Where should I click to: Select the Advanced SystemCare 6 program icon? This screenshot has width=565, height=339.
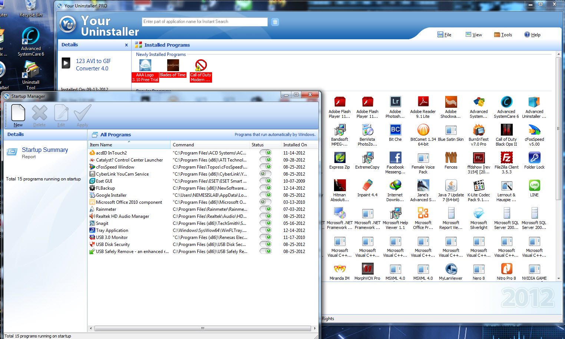click(506, 102)
